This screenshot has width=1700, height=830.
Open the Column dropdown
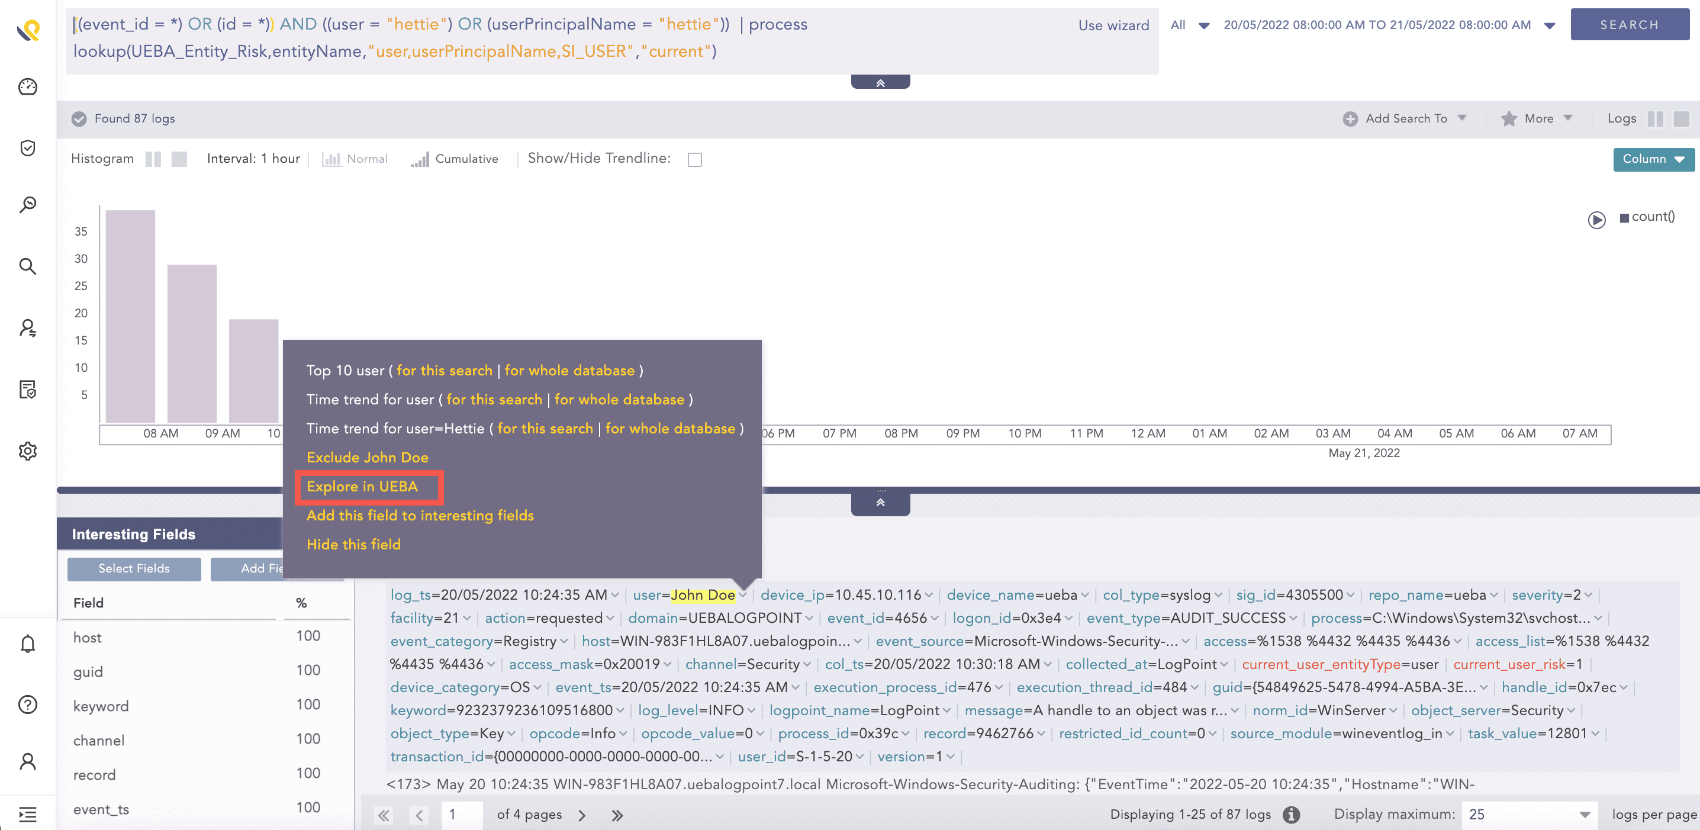[x=1653, y=159]
